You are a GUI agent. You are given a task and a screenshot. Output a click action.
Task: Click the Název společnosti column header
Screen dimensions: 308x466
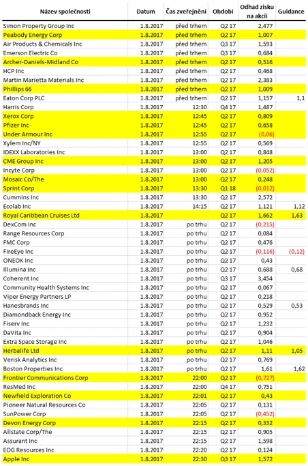point(65,12)
